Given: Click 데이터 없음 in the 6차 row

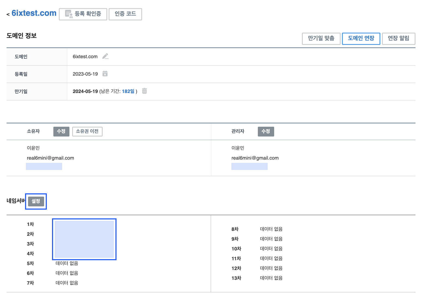Looking at the screenshot, I should point(67,273).
